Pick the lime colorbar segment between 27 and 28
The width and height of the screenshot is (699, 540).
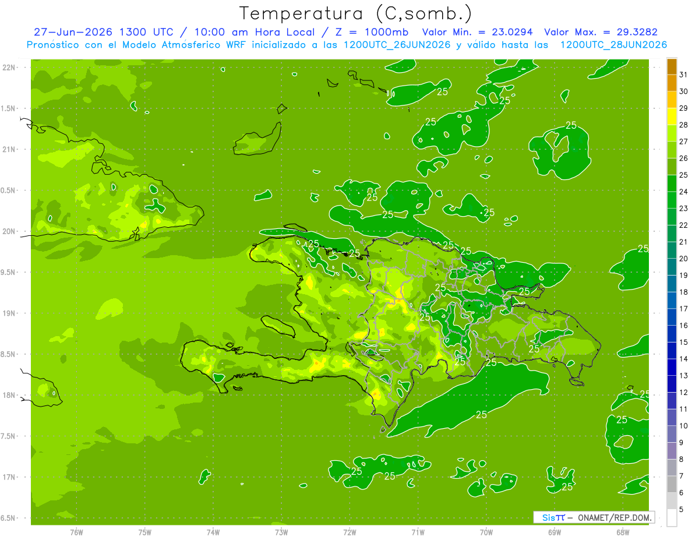click(x=672, y=133)
